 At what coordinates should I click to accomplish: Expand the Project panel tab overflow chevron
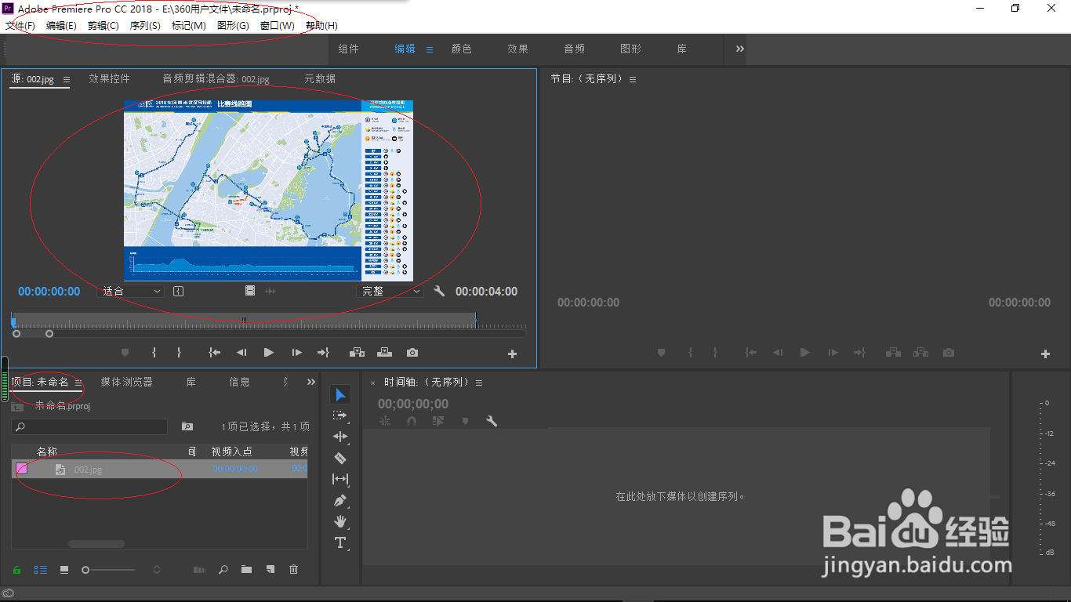[311, 382]
